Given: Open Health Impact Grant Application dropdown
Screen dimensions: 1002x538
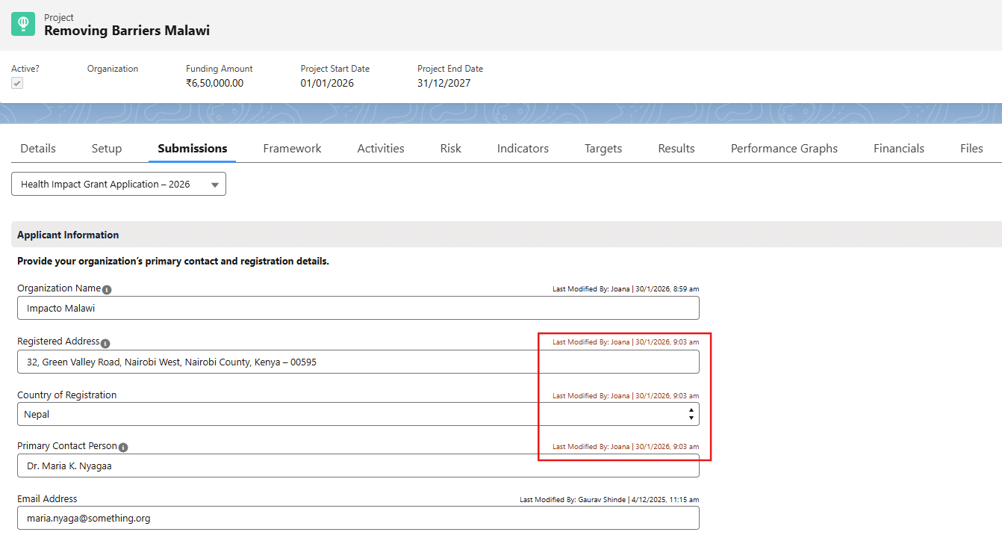Looking at the screenshot, I should (119, 185).
